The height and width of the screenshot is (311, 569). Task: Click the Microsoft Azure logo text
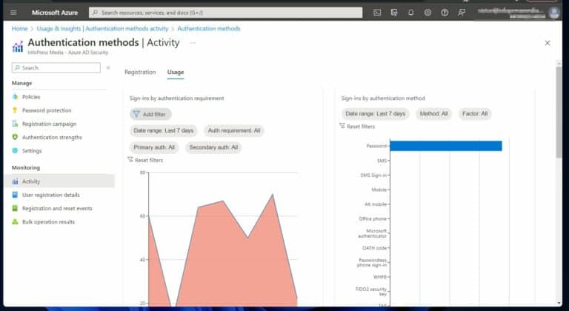(x=55, y=13)
